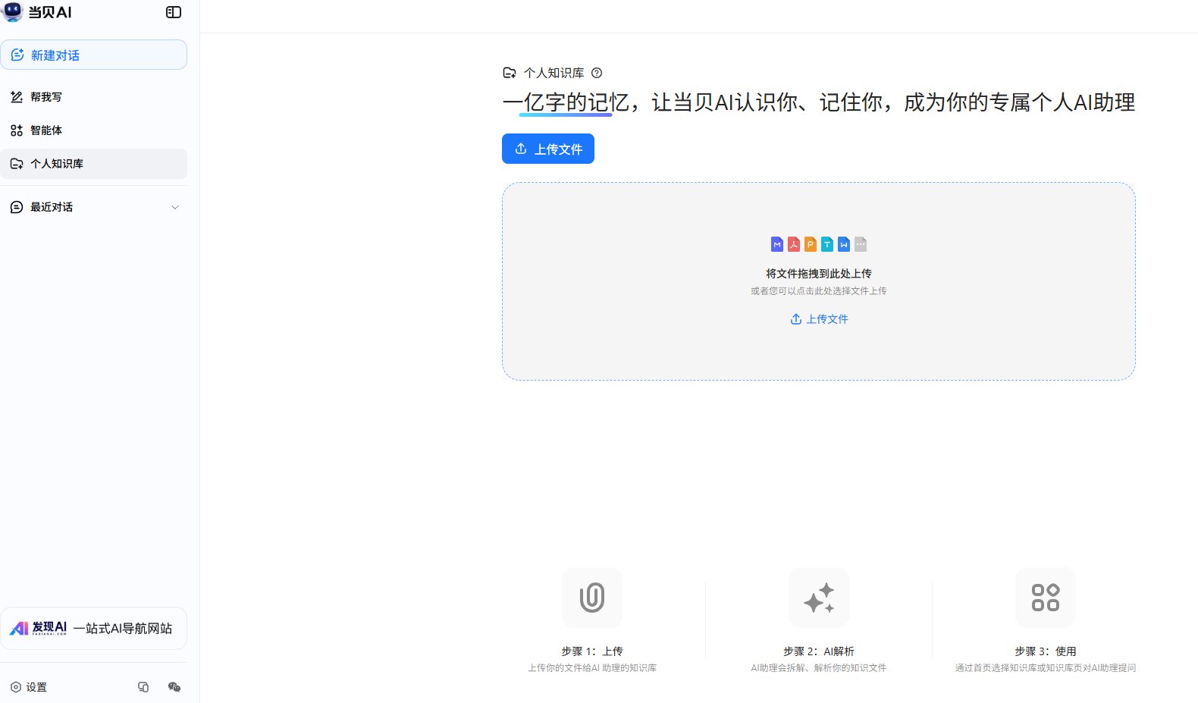Click the 步骤 1：上传 label
Image resolution: width=1198 pixels, height=703 pixels.
(592, 651)
